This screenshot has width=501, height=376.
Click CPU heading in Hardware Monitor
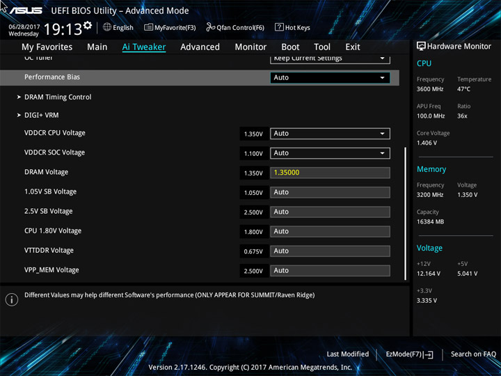tap(424, 63)
